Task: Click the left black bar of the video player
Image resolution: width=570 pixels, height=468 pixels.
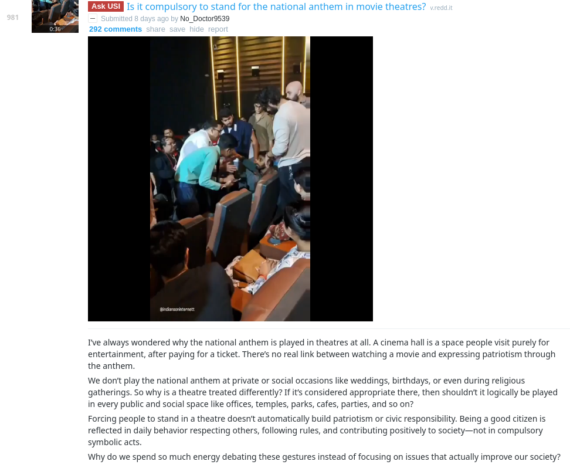Action: [x=119, y=178]
